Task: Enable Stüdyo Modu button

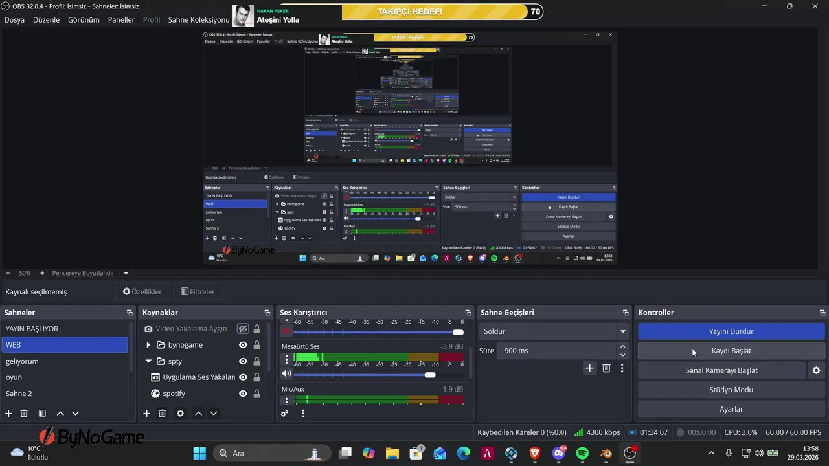Action: (731, 390)
